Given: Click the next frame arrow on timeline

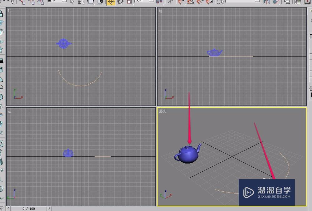Looking at the screenshot, I should pyautogui.click(x=49, y=209).
